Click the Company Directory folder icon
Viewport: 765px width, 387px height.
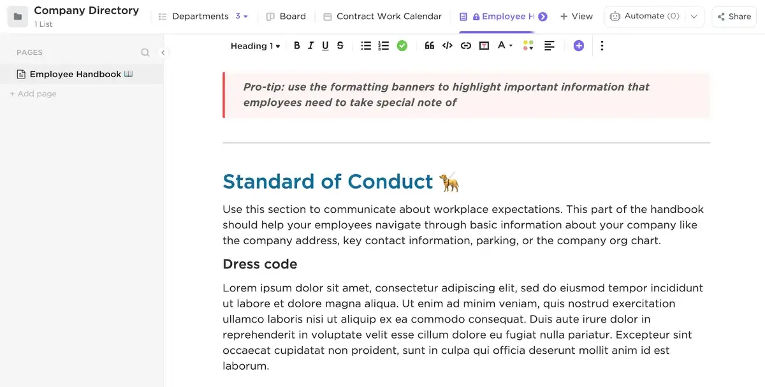tap(17, 17)
